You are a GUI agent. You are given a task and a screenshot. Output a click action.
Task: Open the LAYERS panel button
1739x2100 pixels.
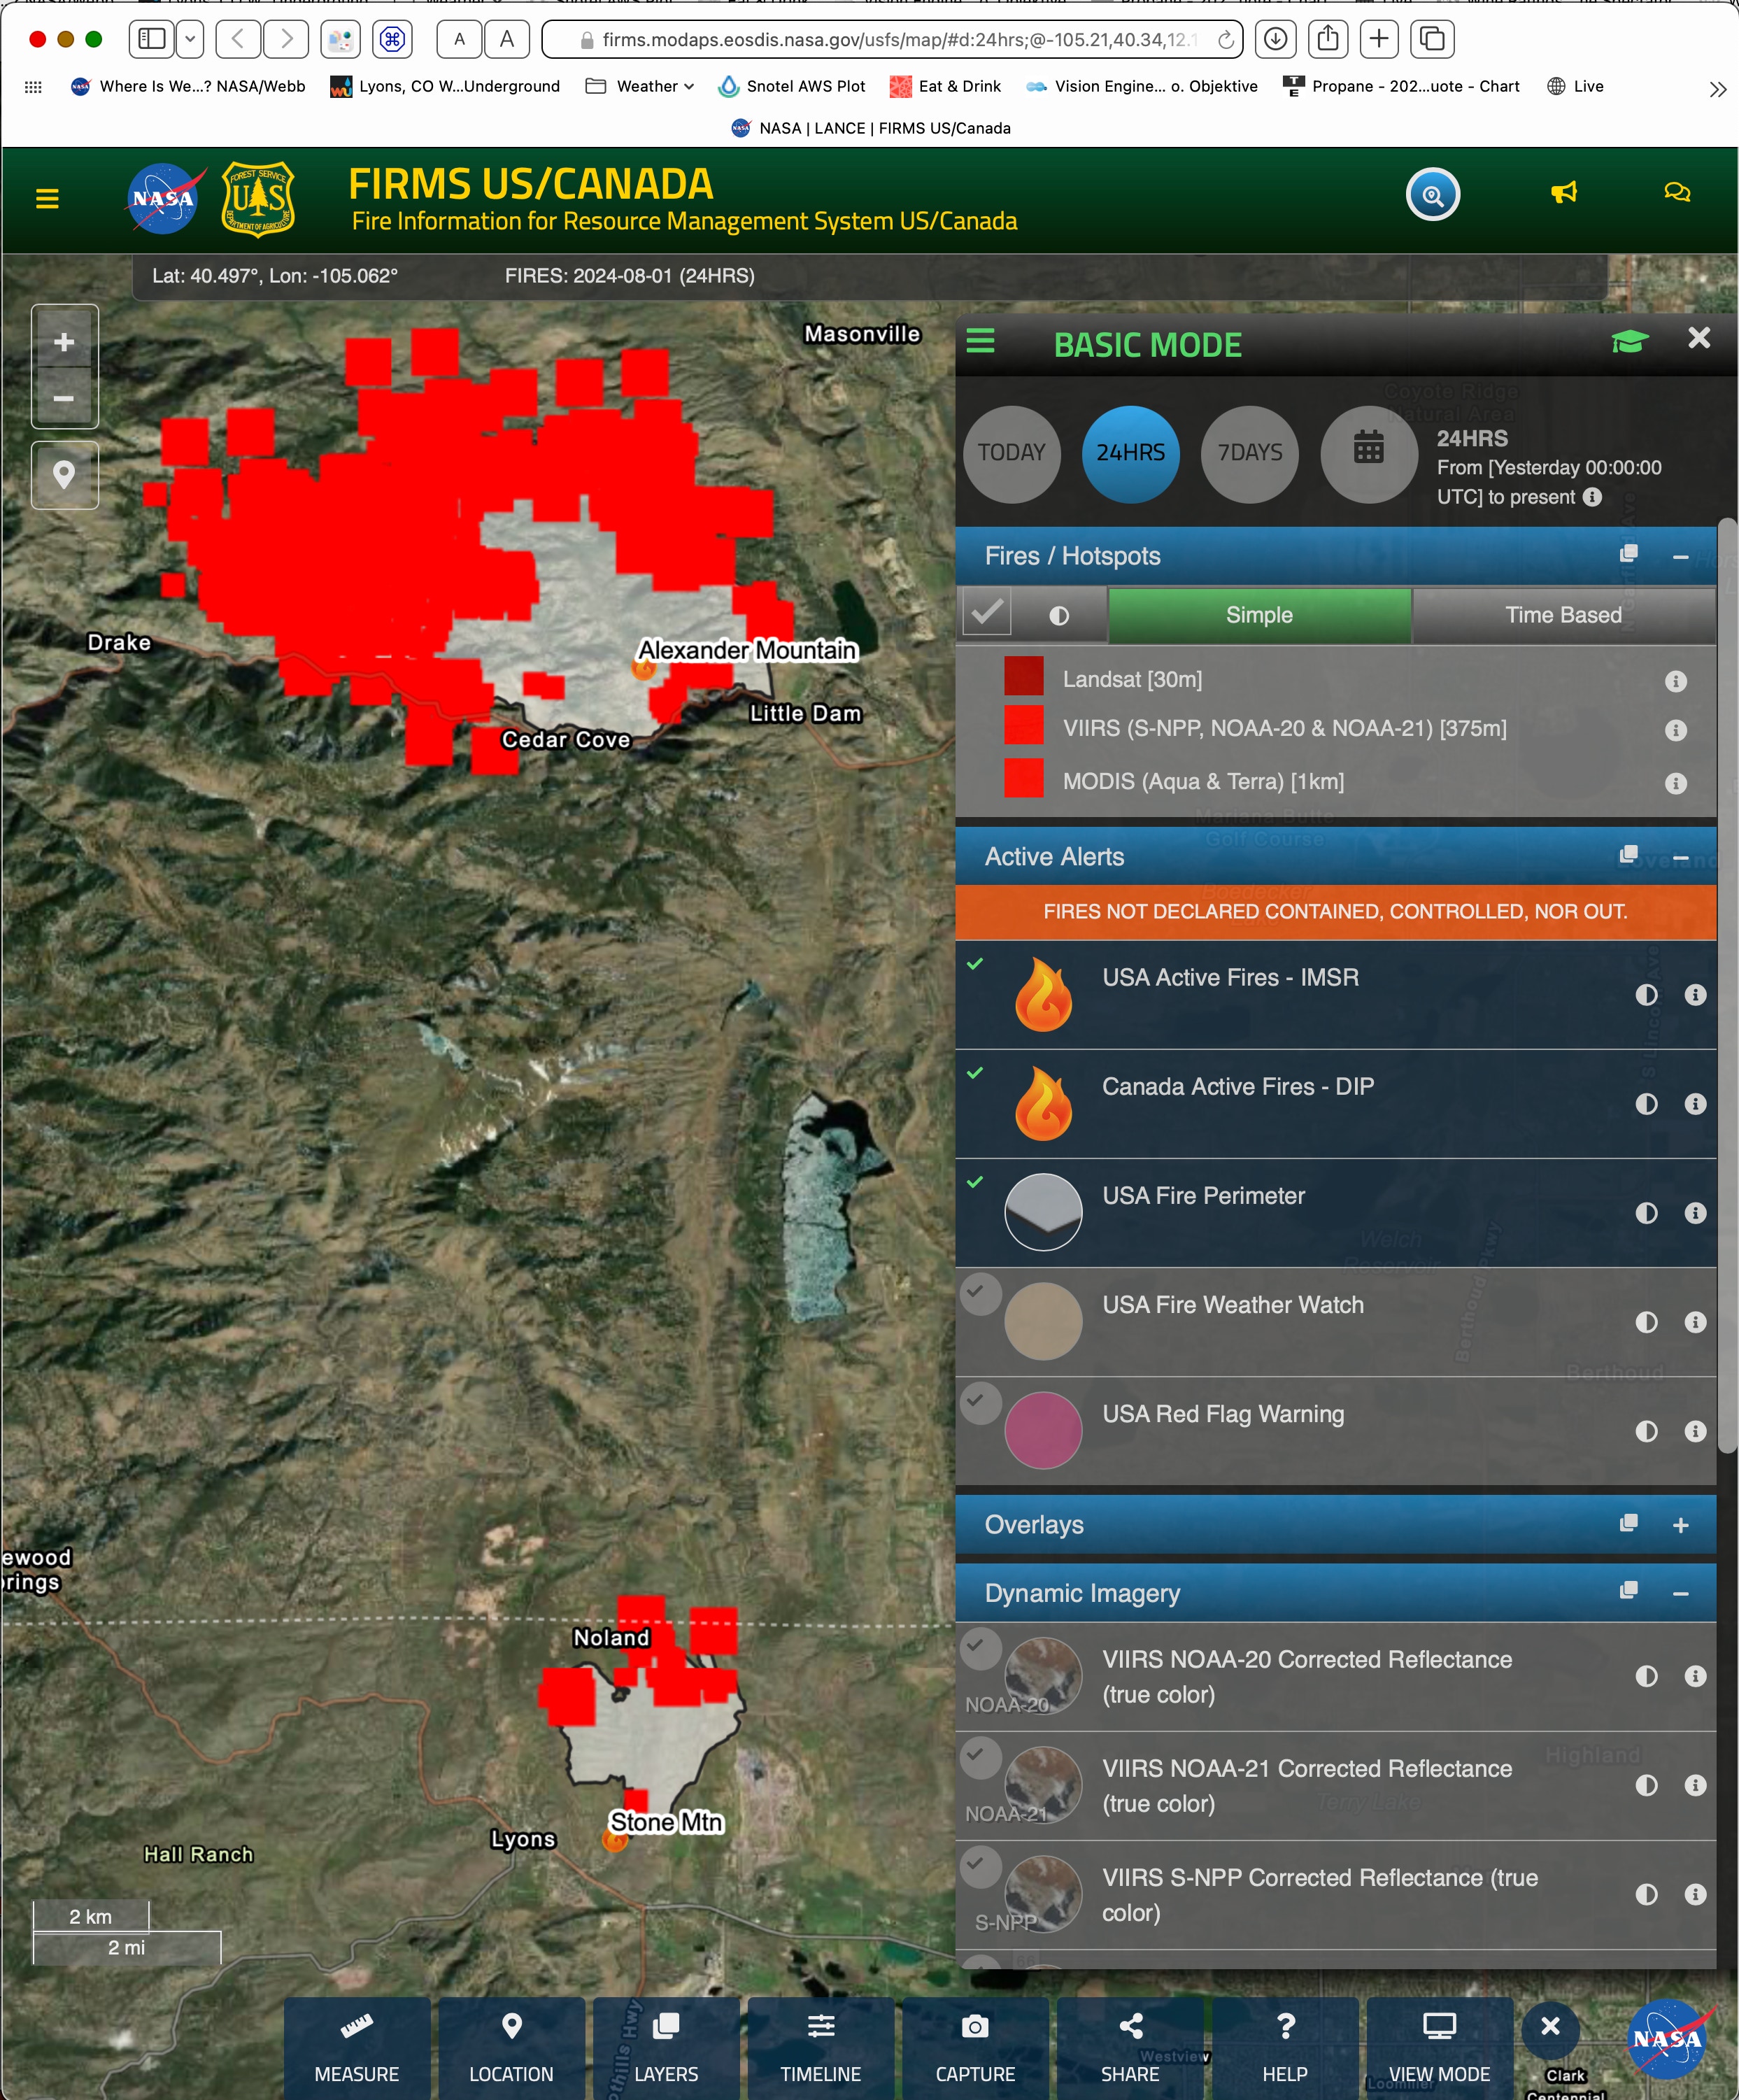tap(666, 2047)
